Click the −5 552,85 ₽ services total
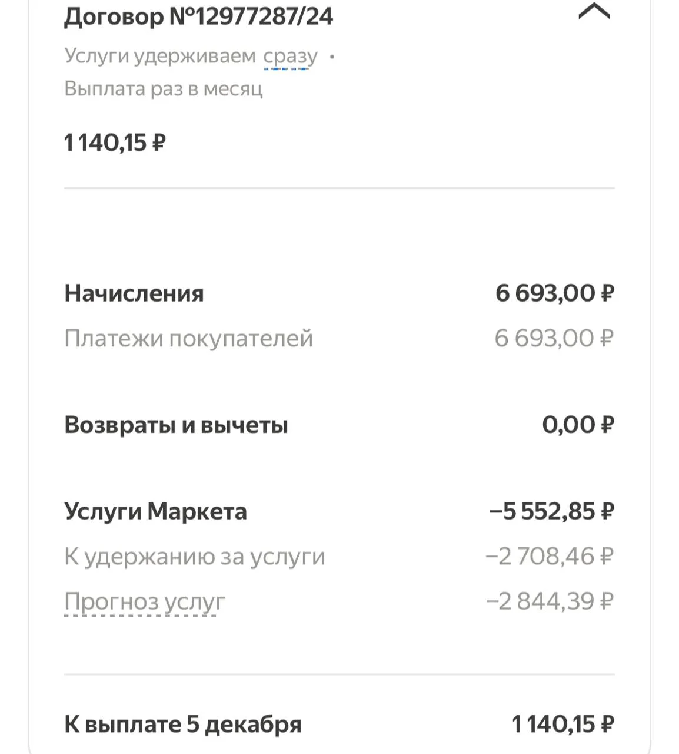Image resolution: width=679 pixels, height=754 pixels. tap(552, 511)
